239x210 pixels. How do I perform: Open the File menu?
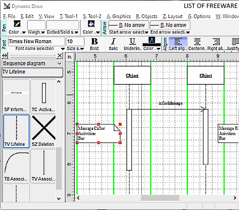click(9, 16)
